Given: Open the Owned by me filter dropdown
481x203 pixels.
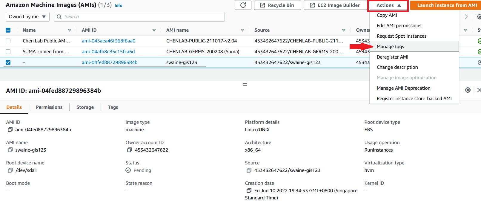Looking at the screenshot, I should (x=27, y=17).
